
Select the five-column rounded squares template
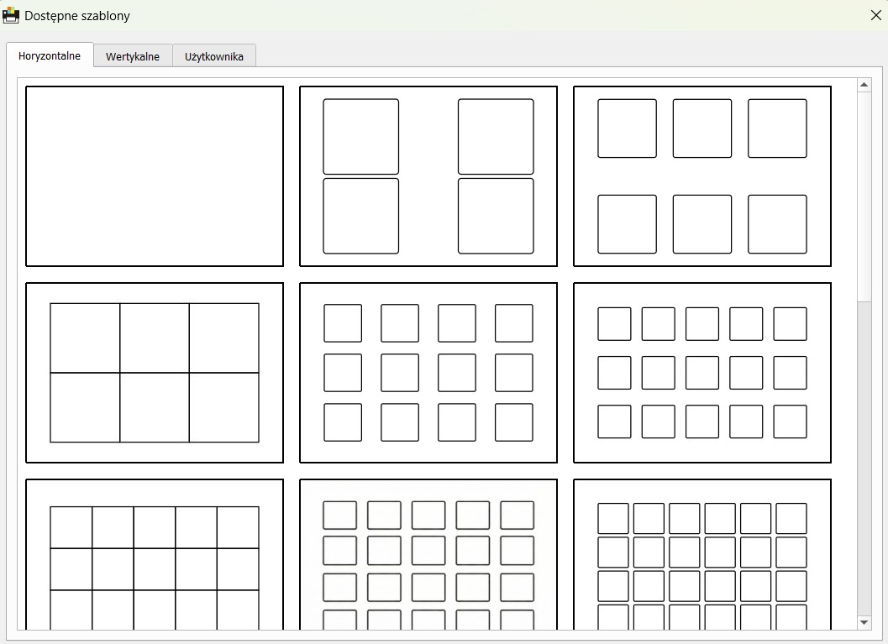[428, 554]
